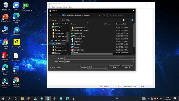This screenshot has height=101, width=179.
Task: Open Notepad Format menu
Action: [x=59, y=7]
